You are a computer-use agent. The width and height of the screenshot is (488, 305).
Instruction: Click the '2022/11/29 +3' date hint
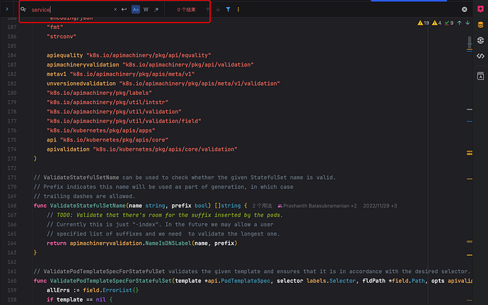380,206
